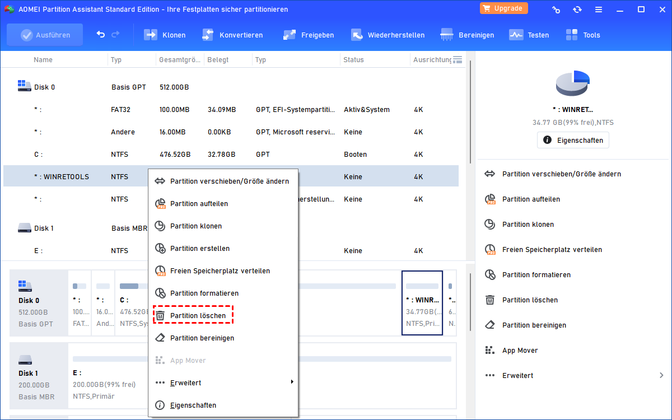Redo operation arrow in toolbar
The height and width of the screenshot is (420, 672).
[116, 35]
